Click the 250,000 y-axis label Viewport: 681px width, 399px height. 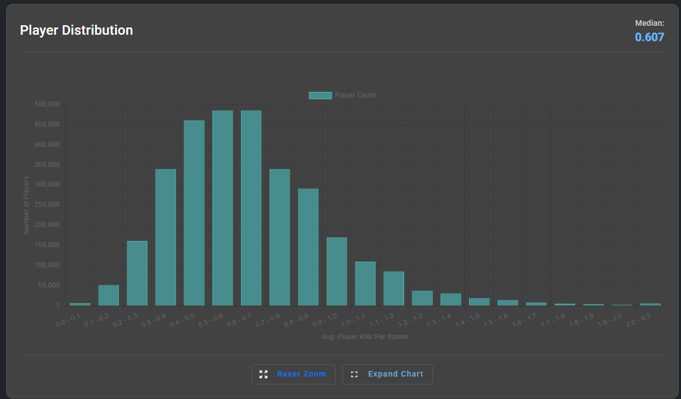pyautogui.click(x=47, y=205)
